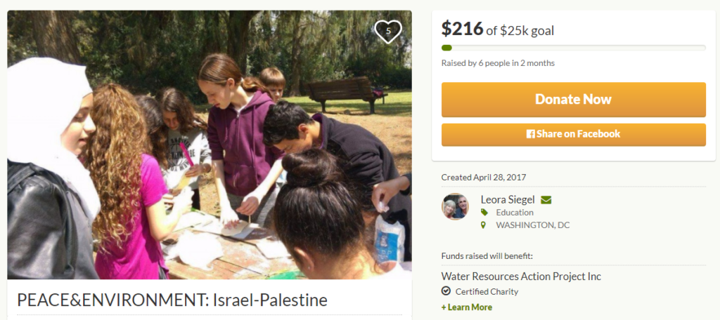Click the PEACE&ENVIRONMENT: Israel-Palestine campaign title
Viewport: 720px width, 320px height.
pyautogui.click(x=172, y=300)
